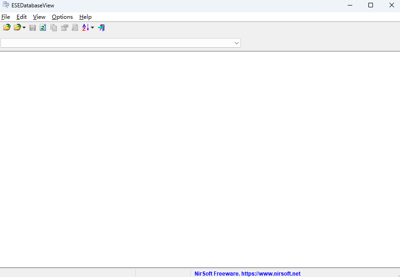Click the Save Selected Items floppy icon
The image size is (400, 277).
point(33,28)
